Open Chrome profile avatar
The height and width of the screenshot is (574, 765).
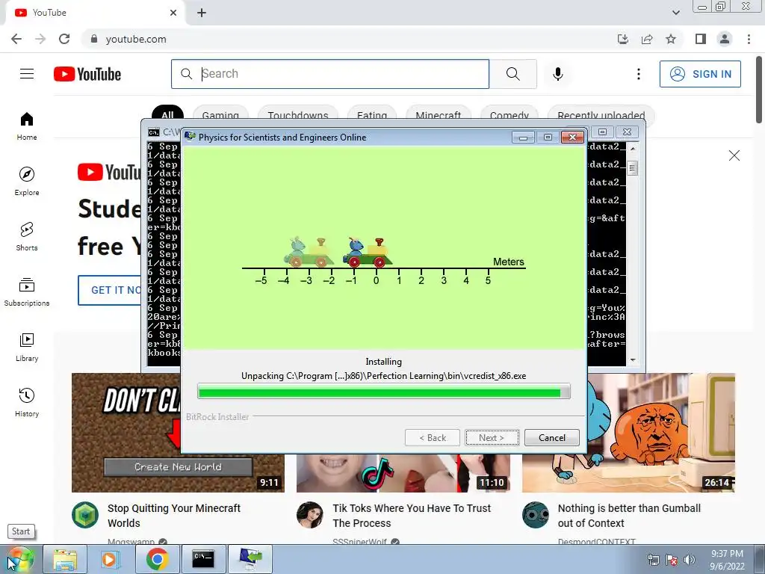pos(725,39)
